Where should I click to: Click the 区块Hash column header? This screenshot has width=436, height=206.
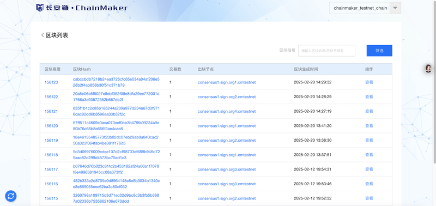coord(82,69)
